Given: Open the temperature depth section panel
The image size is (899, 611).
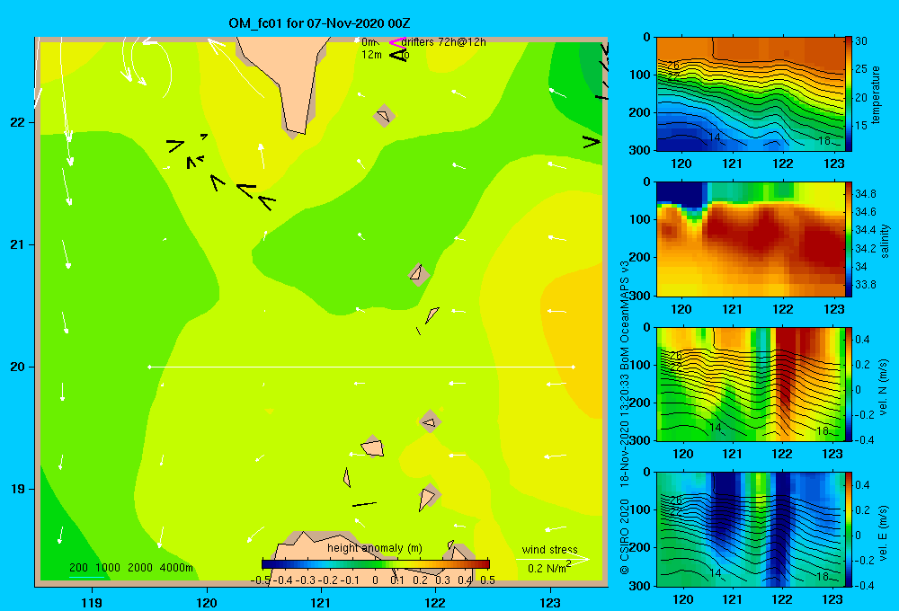Looking at the screenshot, I should (x=751, y=94).
